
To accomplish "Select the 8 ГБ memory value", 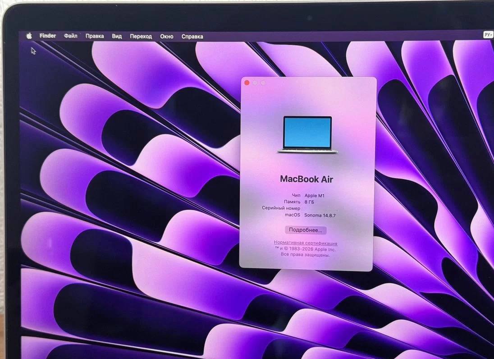I will pyautogui.click(x=309, y=202).
